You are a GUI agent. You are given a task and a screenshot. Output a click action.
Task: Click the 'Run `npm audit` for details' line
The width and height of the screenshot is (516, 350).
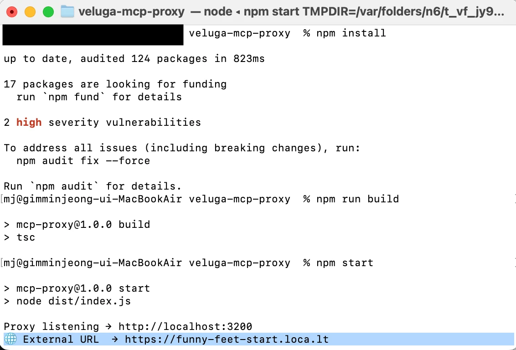(x=93, y=186)
